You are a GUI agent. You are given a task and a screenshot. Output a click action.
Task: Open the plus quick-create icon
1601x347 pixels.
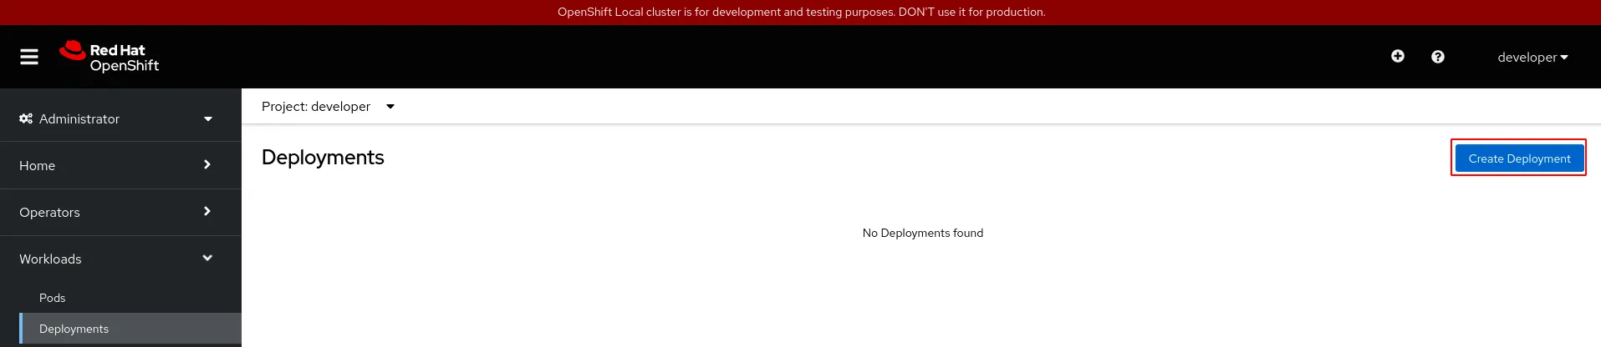[x=1397, y=56]
